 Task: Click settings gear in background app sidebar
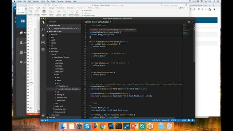(x=21, y=62)
